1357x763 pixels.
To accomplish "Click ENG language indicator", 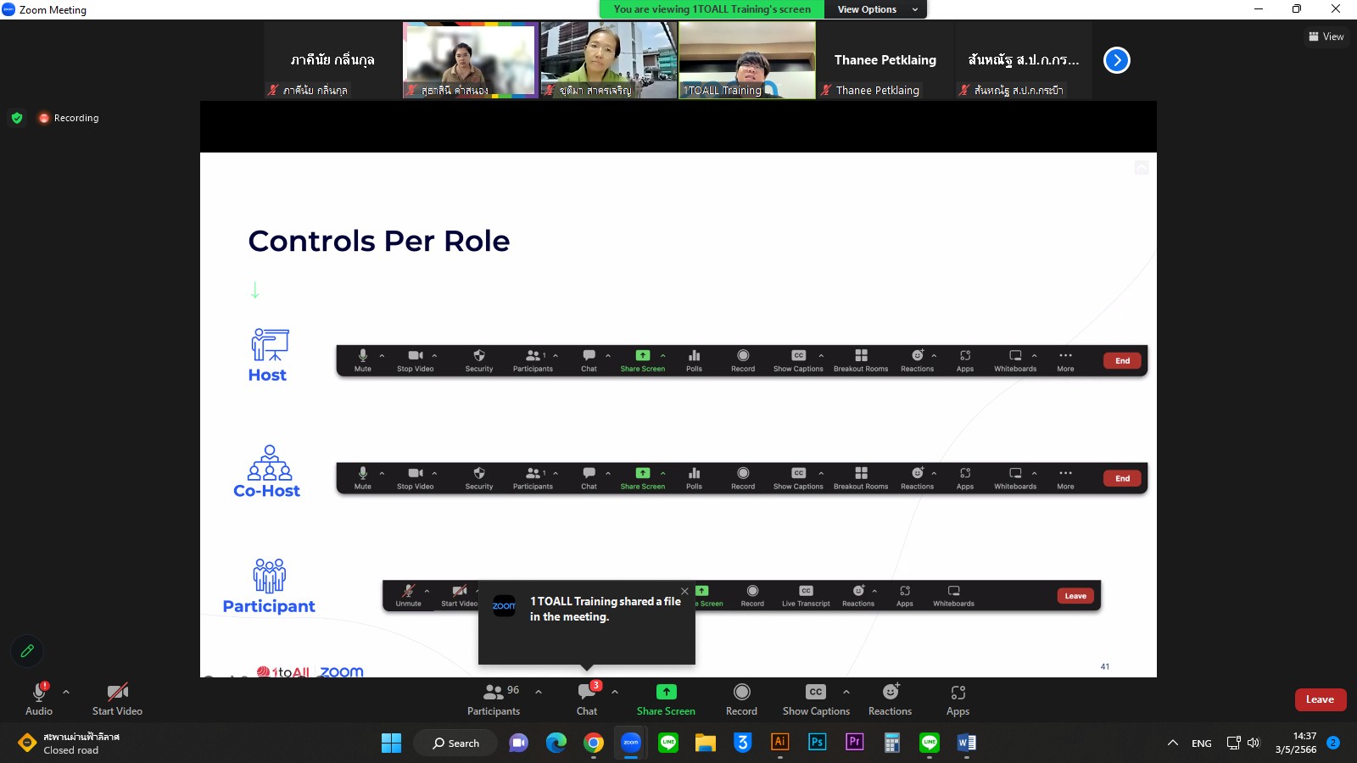I will click(x=1202, y=743).
